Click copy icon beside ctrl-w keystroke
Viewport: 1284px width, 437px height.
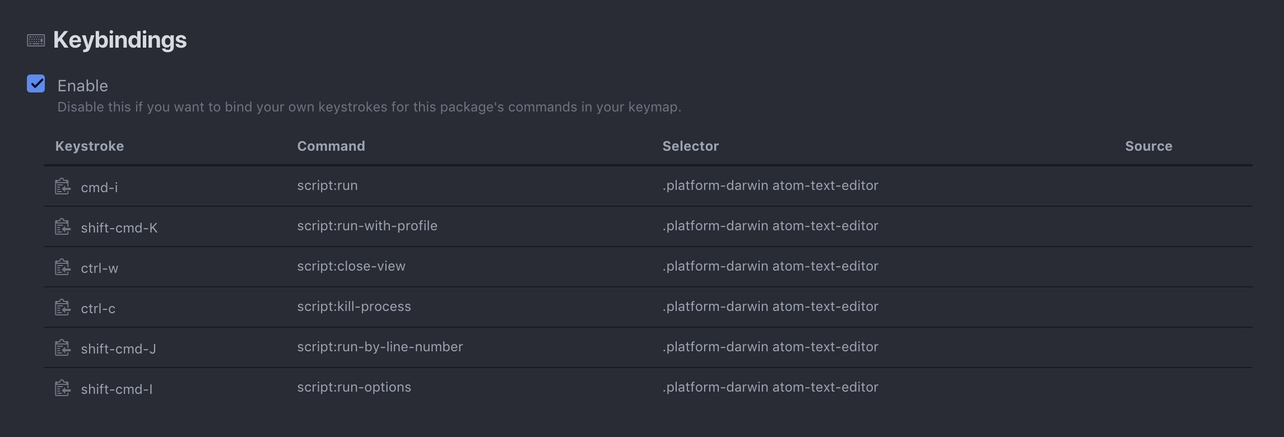63,267
